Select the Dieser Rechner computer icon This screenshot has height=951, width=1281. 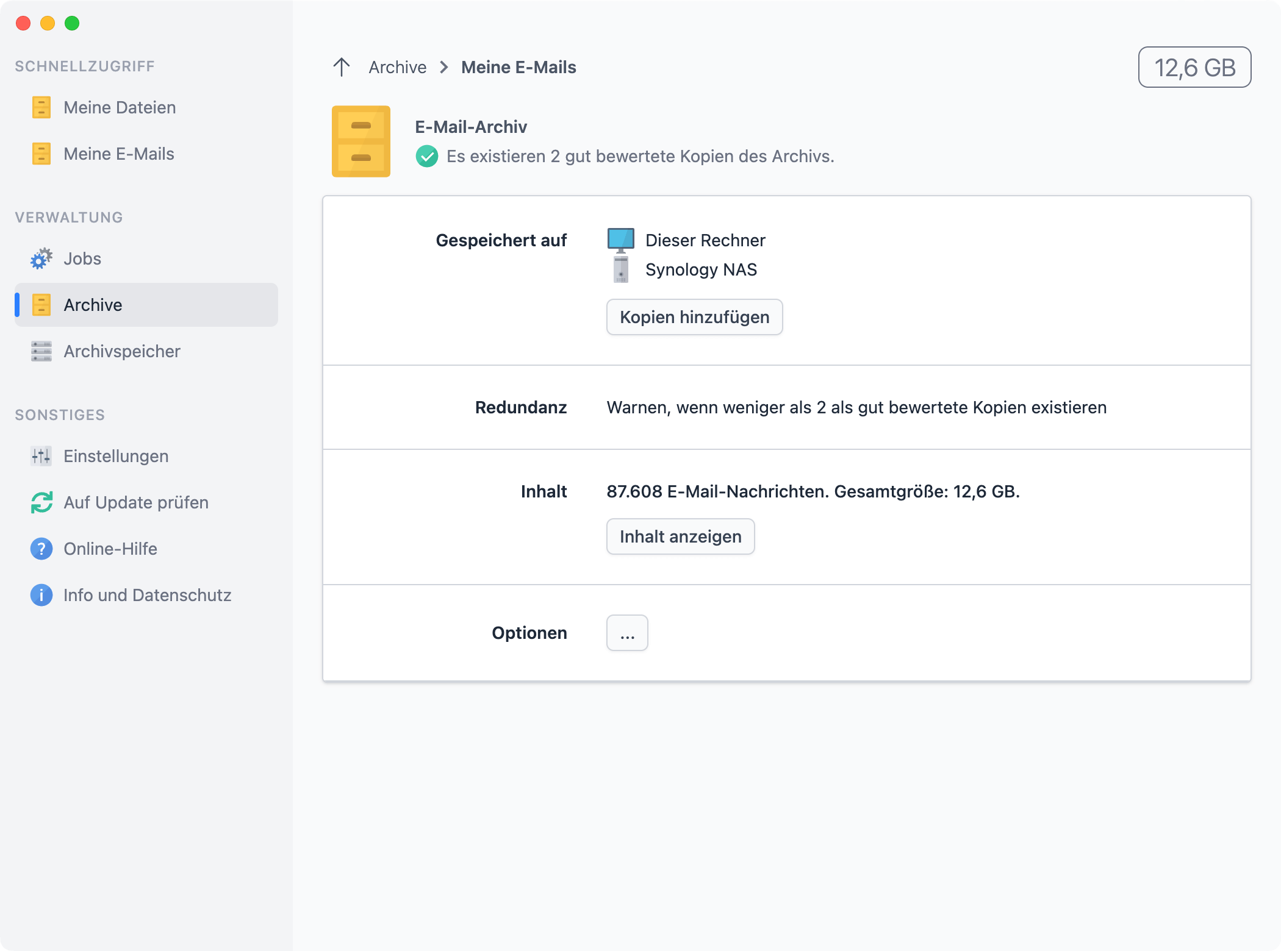621,240
